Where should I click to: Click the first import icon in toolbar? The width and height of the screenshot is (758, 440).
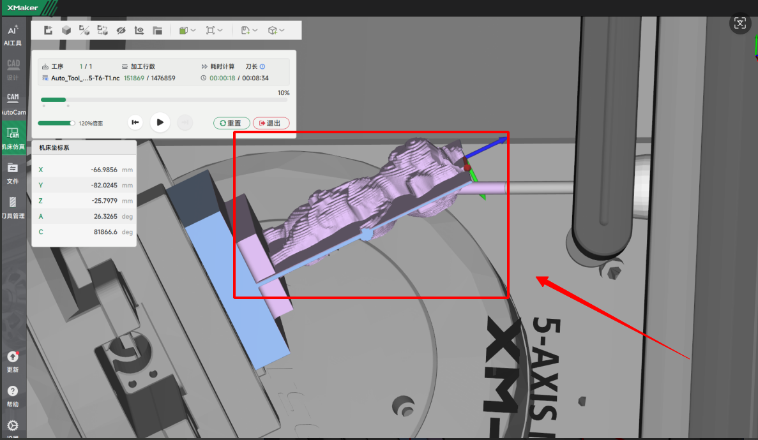pos(48,30)
